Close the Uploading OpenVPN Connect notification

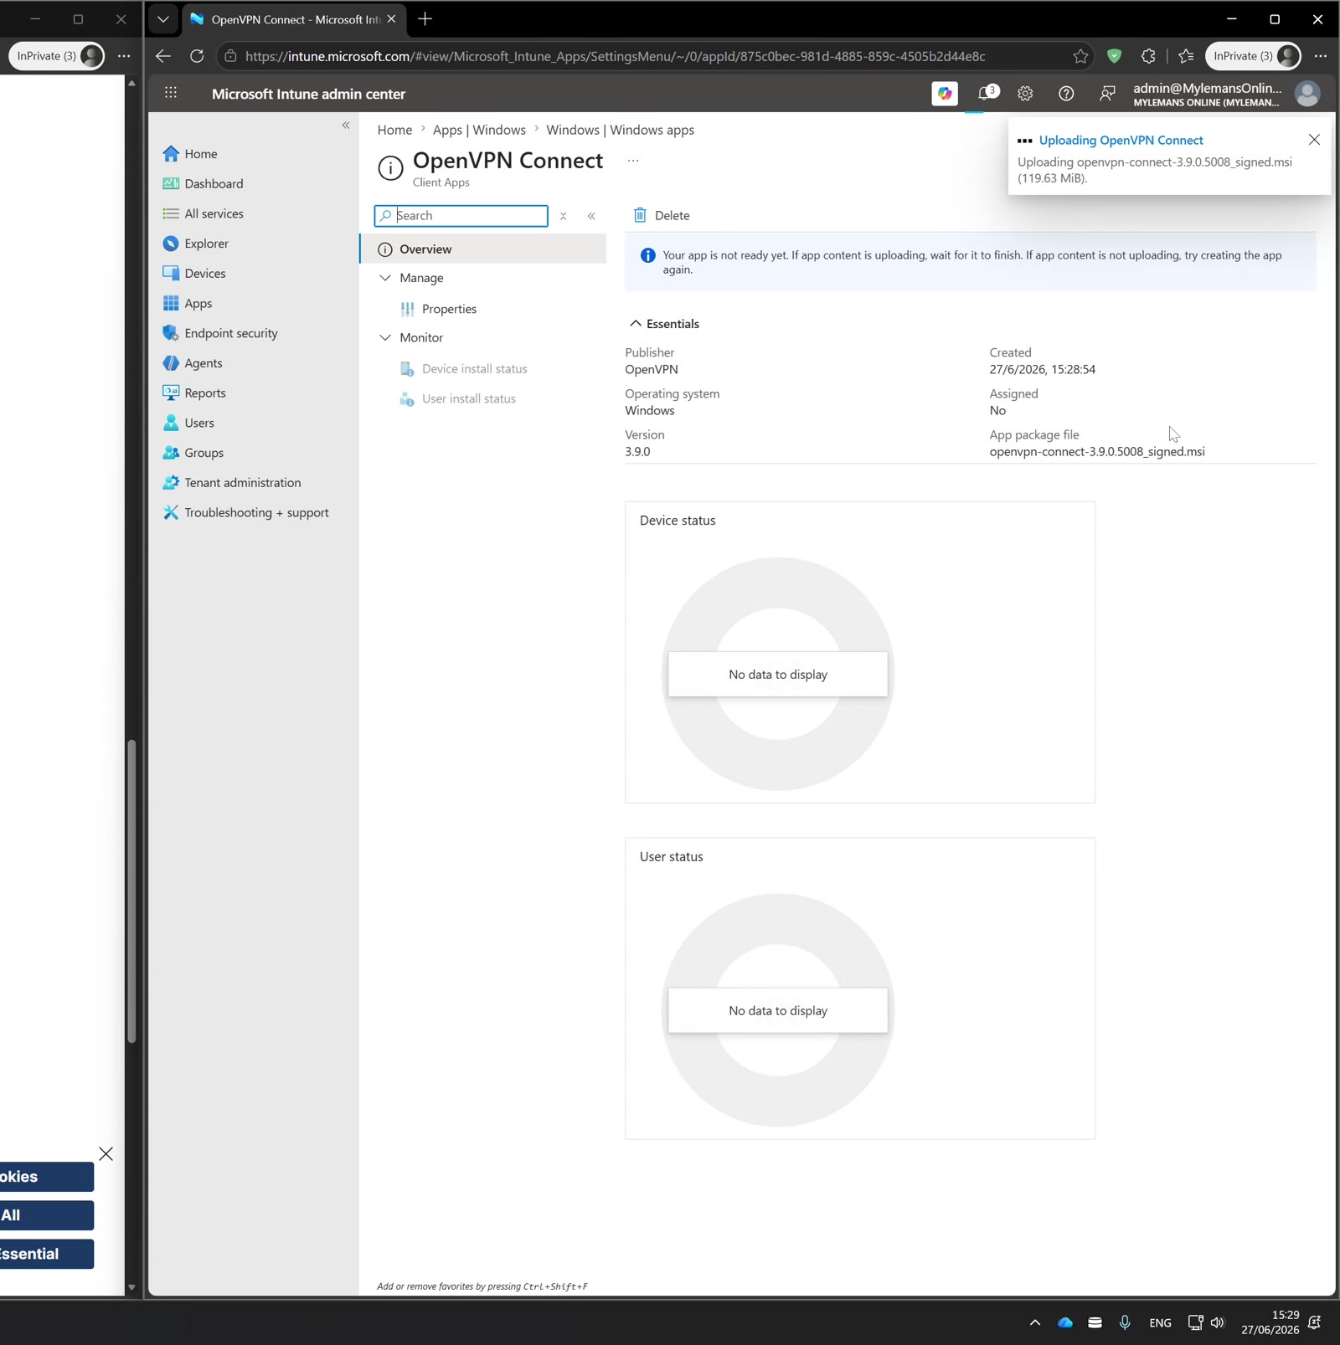(1314, 140)
